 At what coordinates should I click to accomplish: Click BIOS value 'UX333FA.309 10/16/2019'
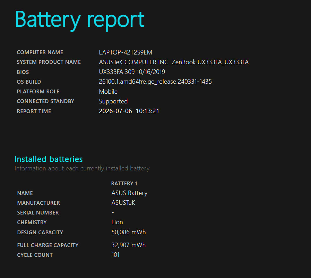(x=132, y=72)
